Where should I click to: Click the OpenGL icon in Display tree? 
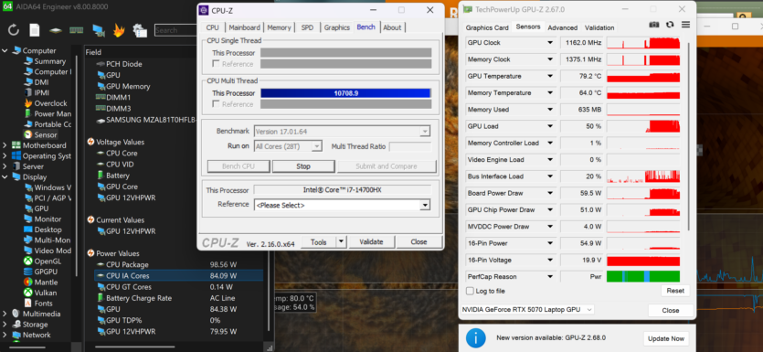pyautogui.click(x=28, y=261)
